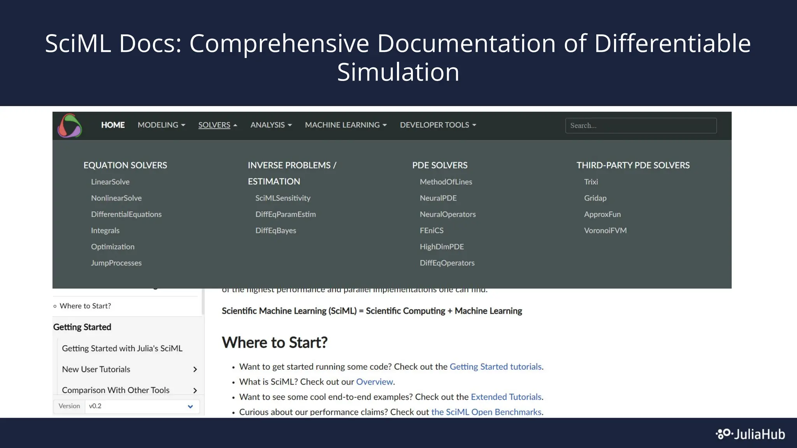Expand the ANALYSIS dropdown menu
The image size is (797, 448).
(271, 125)
